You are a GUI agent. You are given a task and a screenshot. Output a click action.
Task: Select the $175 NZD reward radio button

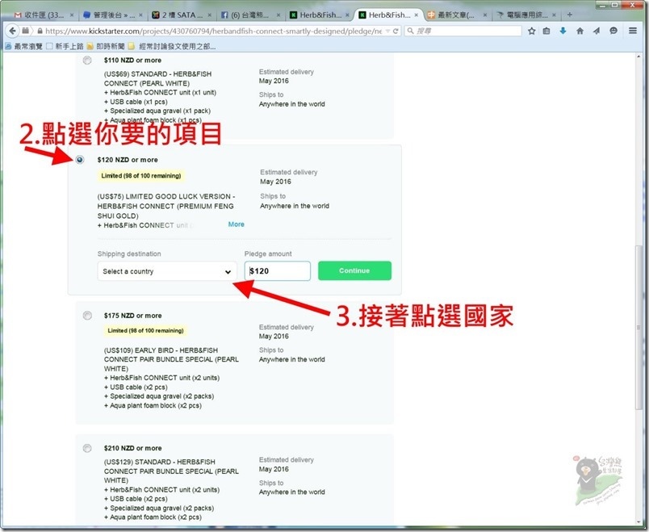click(x=87, y=316)
